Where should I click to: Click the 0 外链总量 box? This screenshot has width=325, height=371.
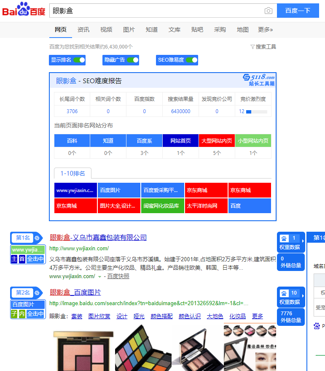pyautogui.click(x=291, y=262)
